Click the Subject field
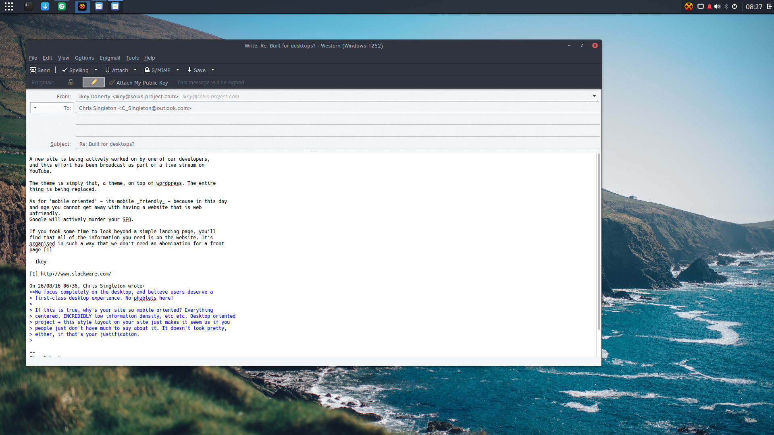The width and height of the screenshot is (774, 435). pyautogui.click(x=338, y=144)
